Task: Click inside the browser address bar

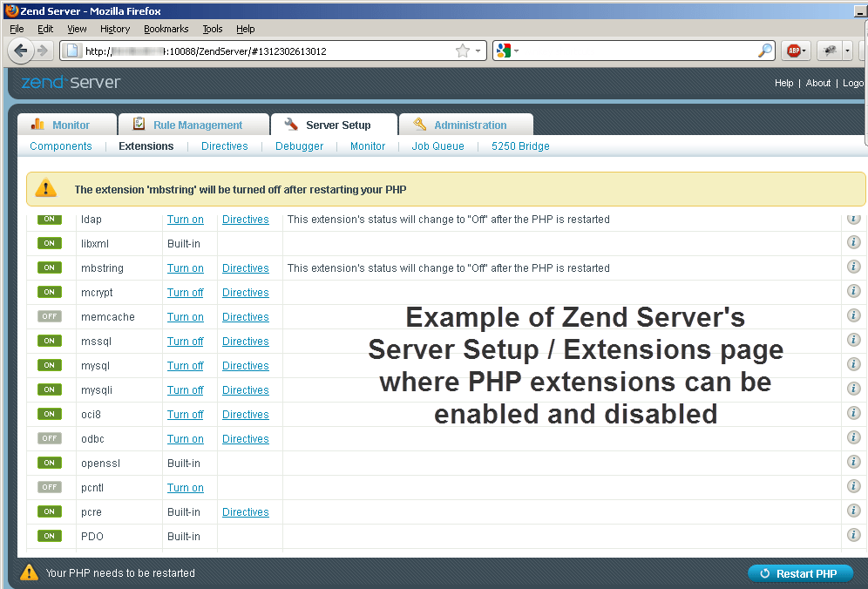Action: pos(261,51)
